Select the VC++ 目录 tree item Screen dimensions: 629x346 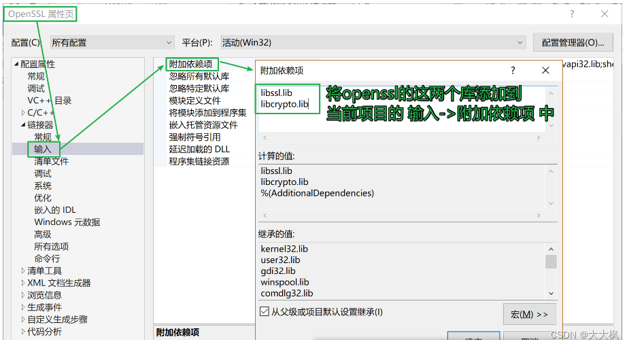point(50,101)
